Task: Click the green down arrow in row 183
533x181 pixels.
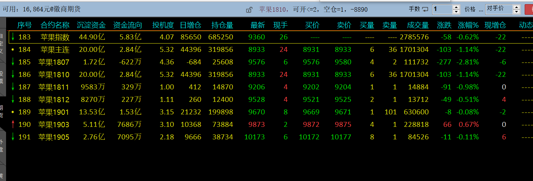Action: tap(13, 37)
